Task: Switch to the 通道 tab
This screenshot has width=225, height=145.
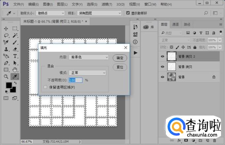Action: click(175, 24)
